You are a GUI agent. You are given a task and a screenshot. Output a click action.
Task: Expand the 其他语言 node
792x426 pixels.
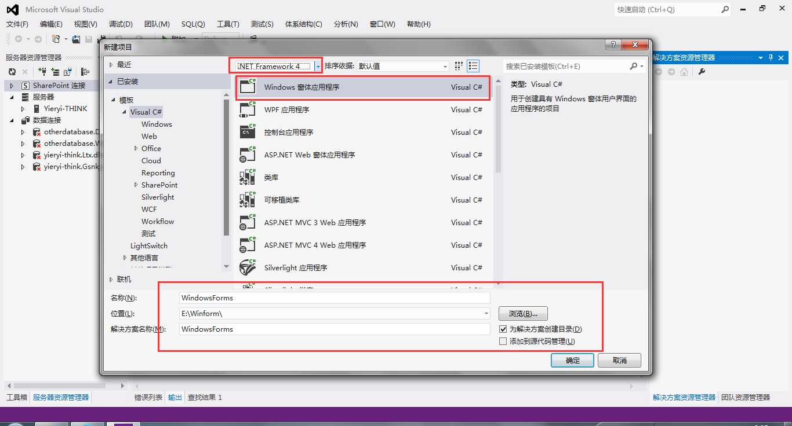(x=125, y=258)
